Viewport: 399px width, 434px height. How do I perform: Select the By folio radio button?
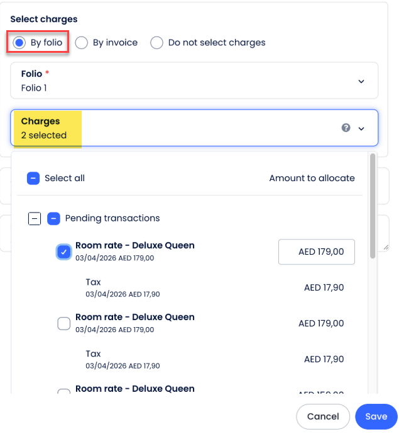19,43
